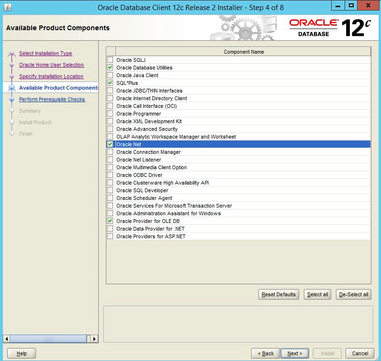Click the Oracle Home User Selection step bullet
This screenshot has width=381, height=361.
coord(12,65)
